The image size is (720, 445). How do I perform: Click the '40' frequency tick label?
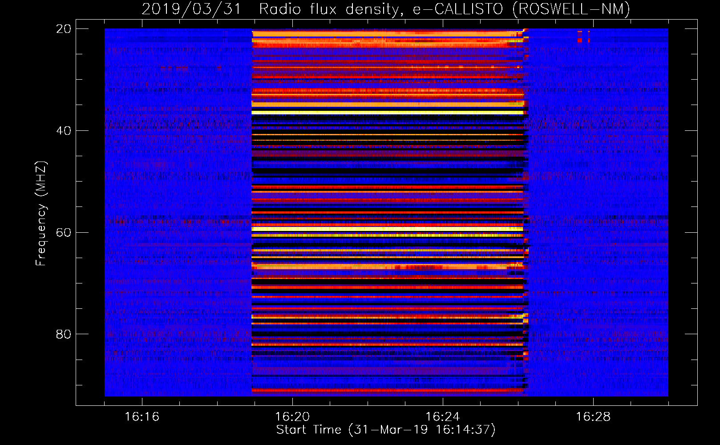point(64,131)
